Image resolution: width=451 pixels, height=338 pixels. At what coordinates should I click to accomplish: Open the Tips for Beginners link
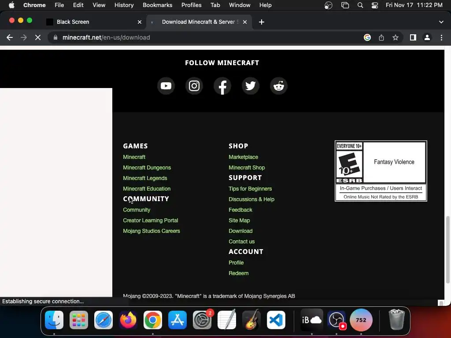pos(250,189)
